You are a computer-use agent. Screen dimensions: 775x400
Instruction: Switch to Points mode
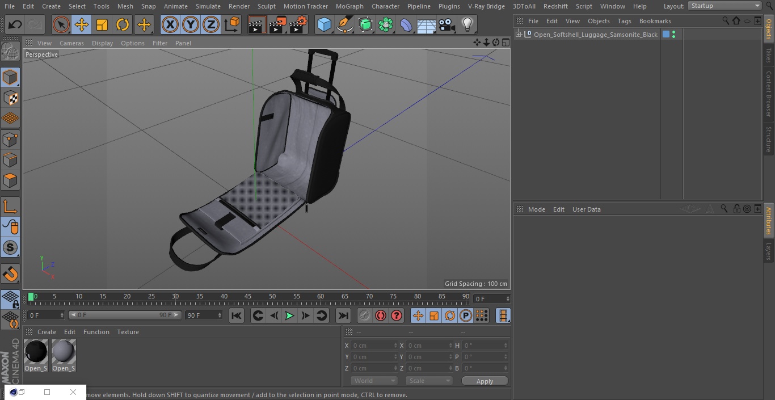(11, 139)
